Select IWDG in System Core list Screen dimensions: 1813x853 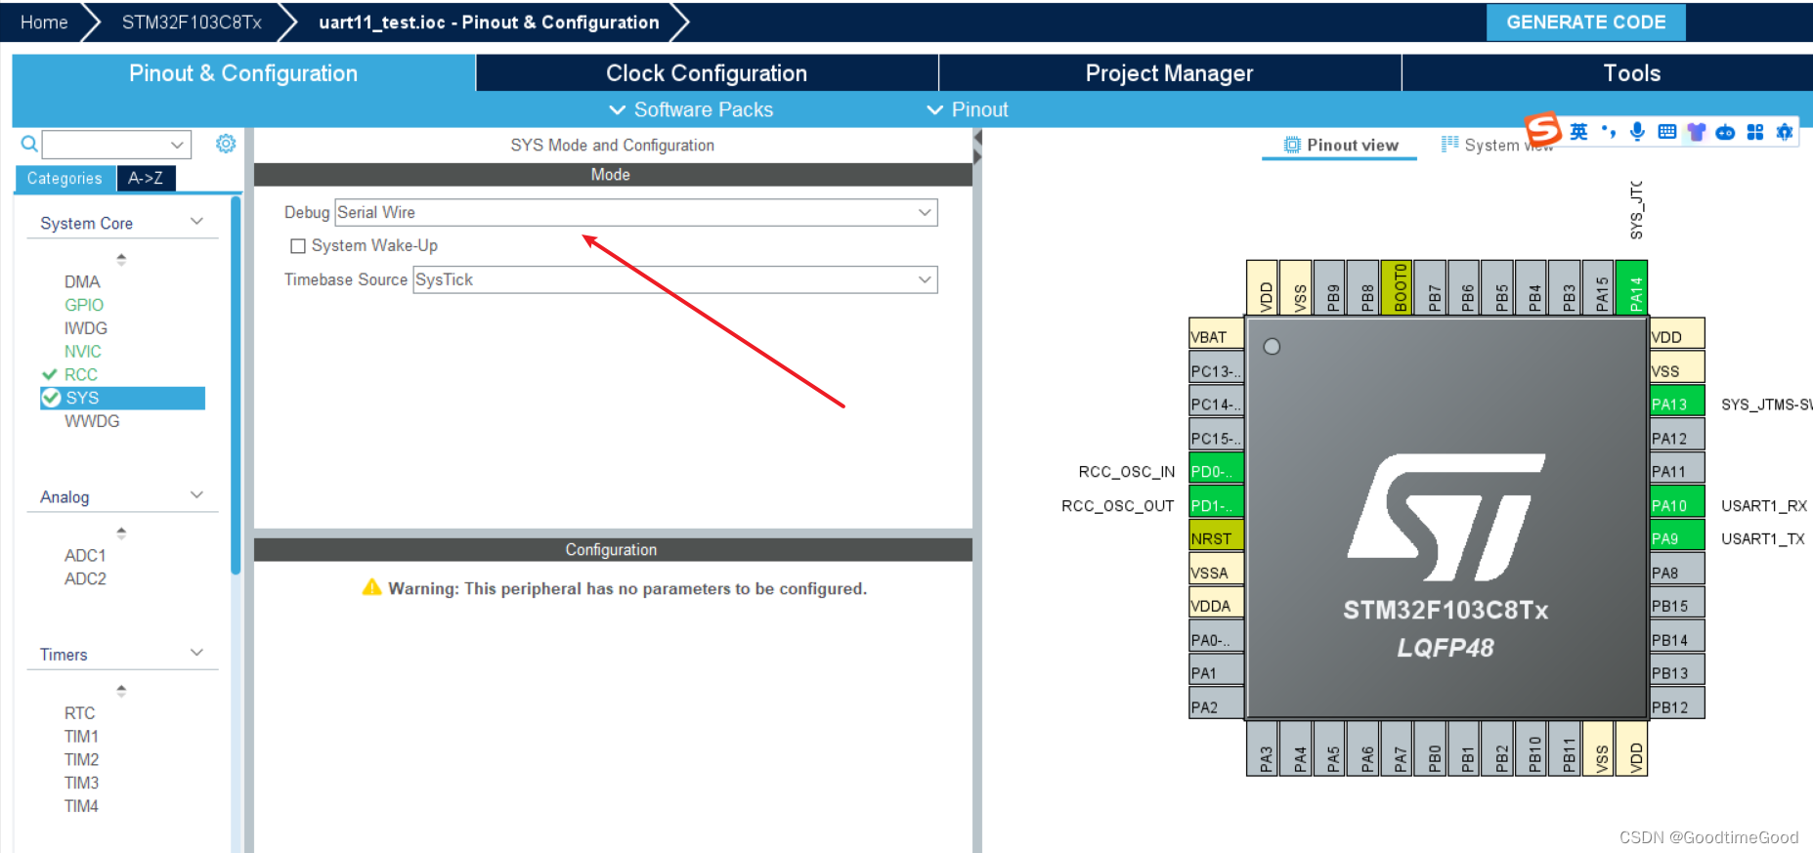coord(86,328)
